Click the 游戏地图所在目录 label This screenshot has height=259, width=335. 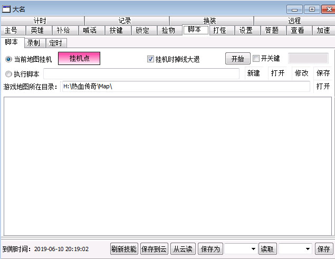pyautogui.click(x=30, y=87)
